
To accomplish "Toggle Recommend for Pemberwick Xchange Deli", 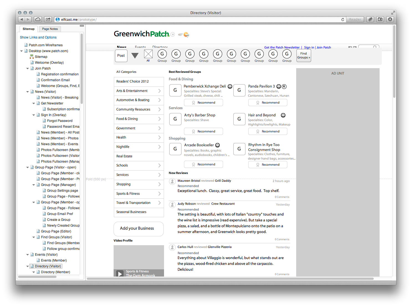I will (x=203, y=103).
